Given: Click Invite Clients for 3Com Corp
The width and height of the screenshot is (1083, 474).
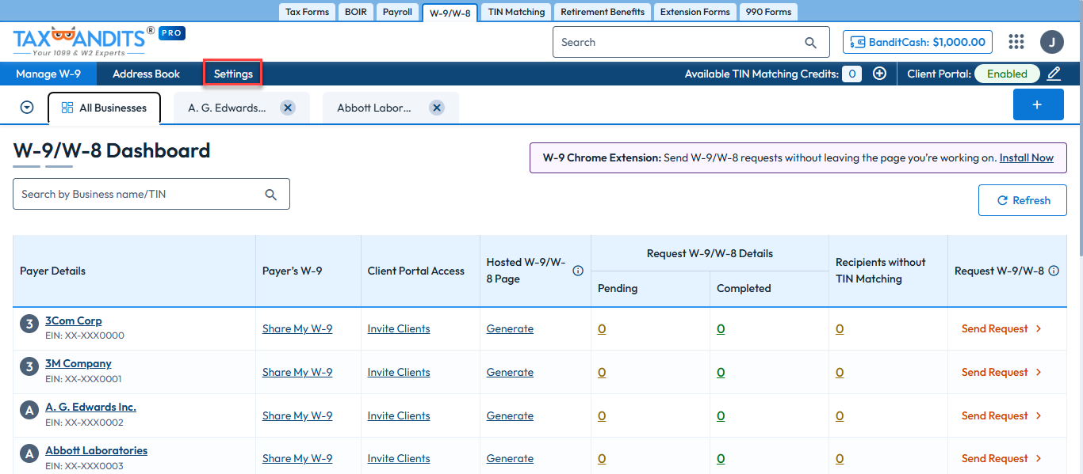Looking at the screenshot, I should (399, 328).
